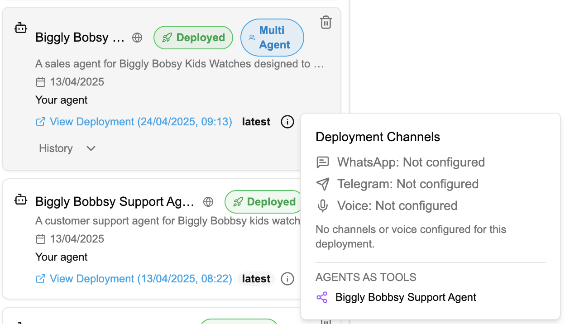Click the Deployed badge on the sales agent card

point(193,38)
